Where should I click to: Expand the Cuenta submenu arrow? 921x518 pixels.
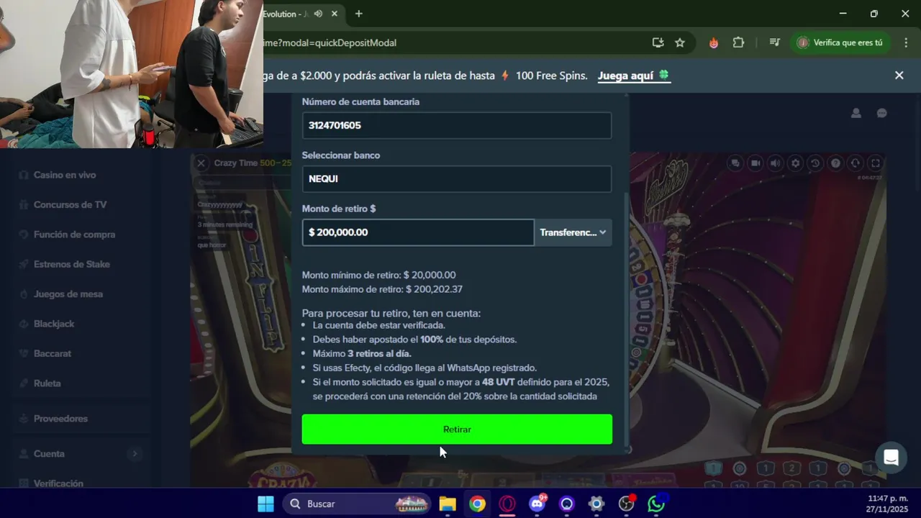tap(135, 453)
